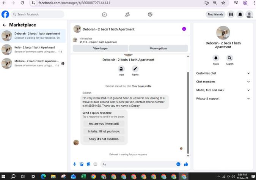This screenshot has height=180, width=256.
Task: Open the account profile picture menu
Action: tap(249, 14)
